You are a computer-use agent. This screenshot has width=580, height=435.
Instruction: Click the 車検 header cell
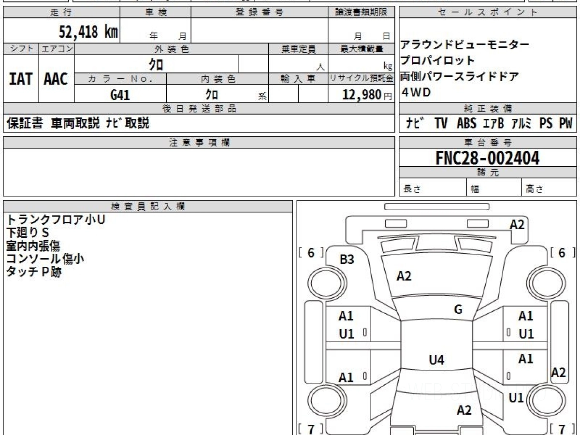click(155, 13)
